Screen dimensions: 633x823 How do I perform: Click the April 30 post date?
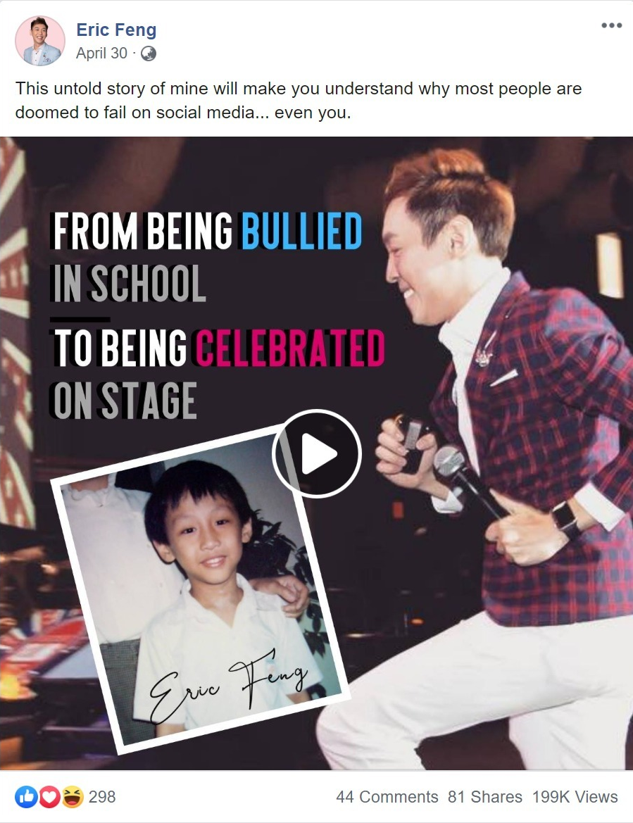102,53
